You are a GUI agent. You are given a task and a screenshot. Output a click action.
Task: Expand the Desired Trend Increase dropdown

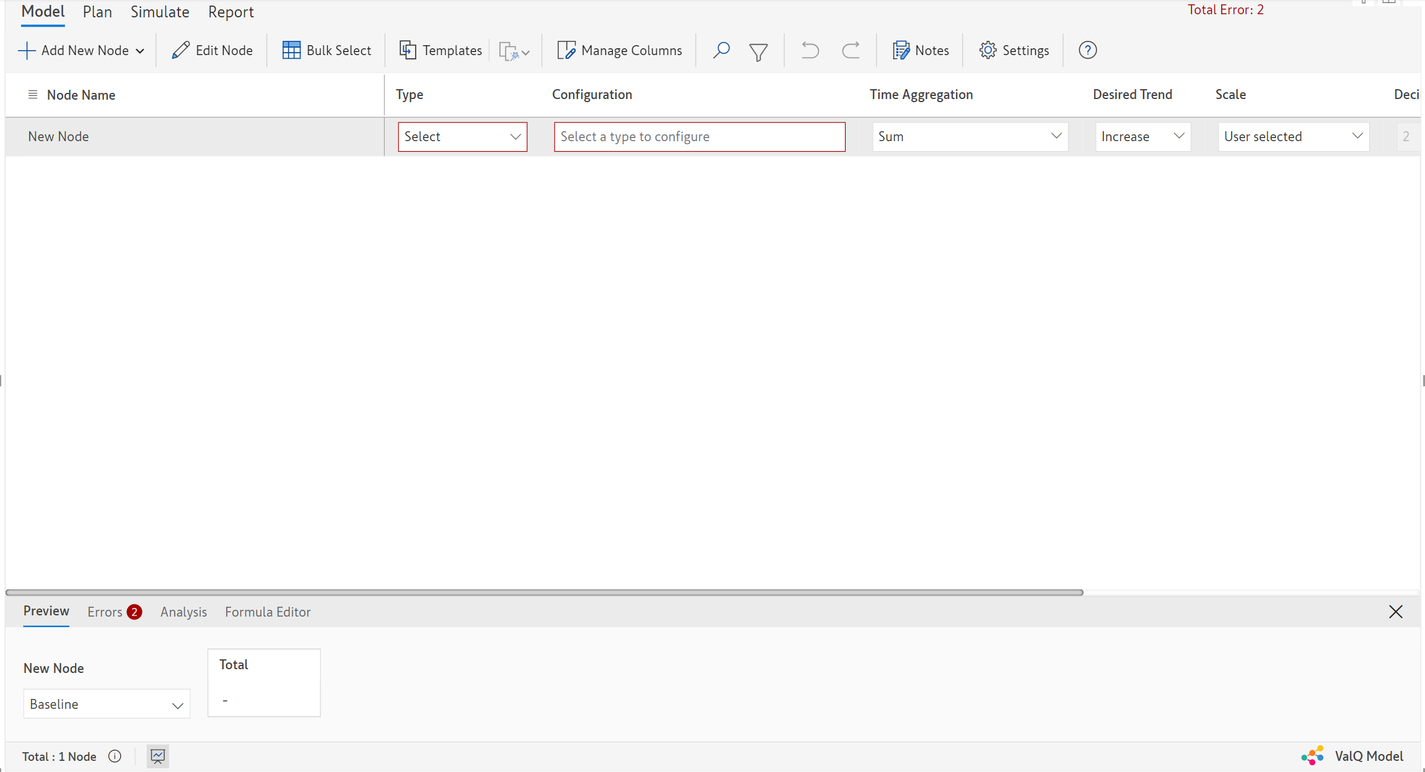click(x=1142, y=137)
